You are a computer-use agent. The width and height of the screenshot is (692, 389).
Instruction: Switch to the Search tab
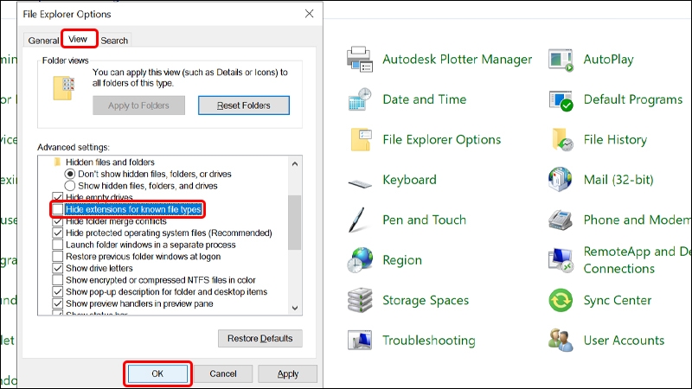click(114, 41)
